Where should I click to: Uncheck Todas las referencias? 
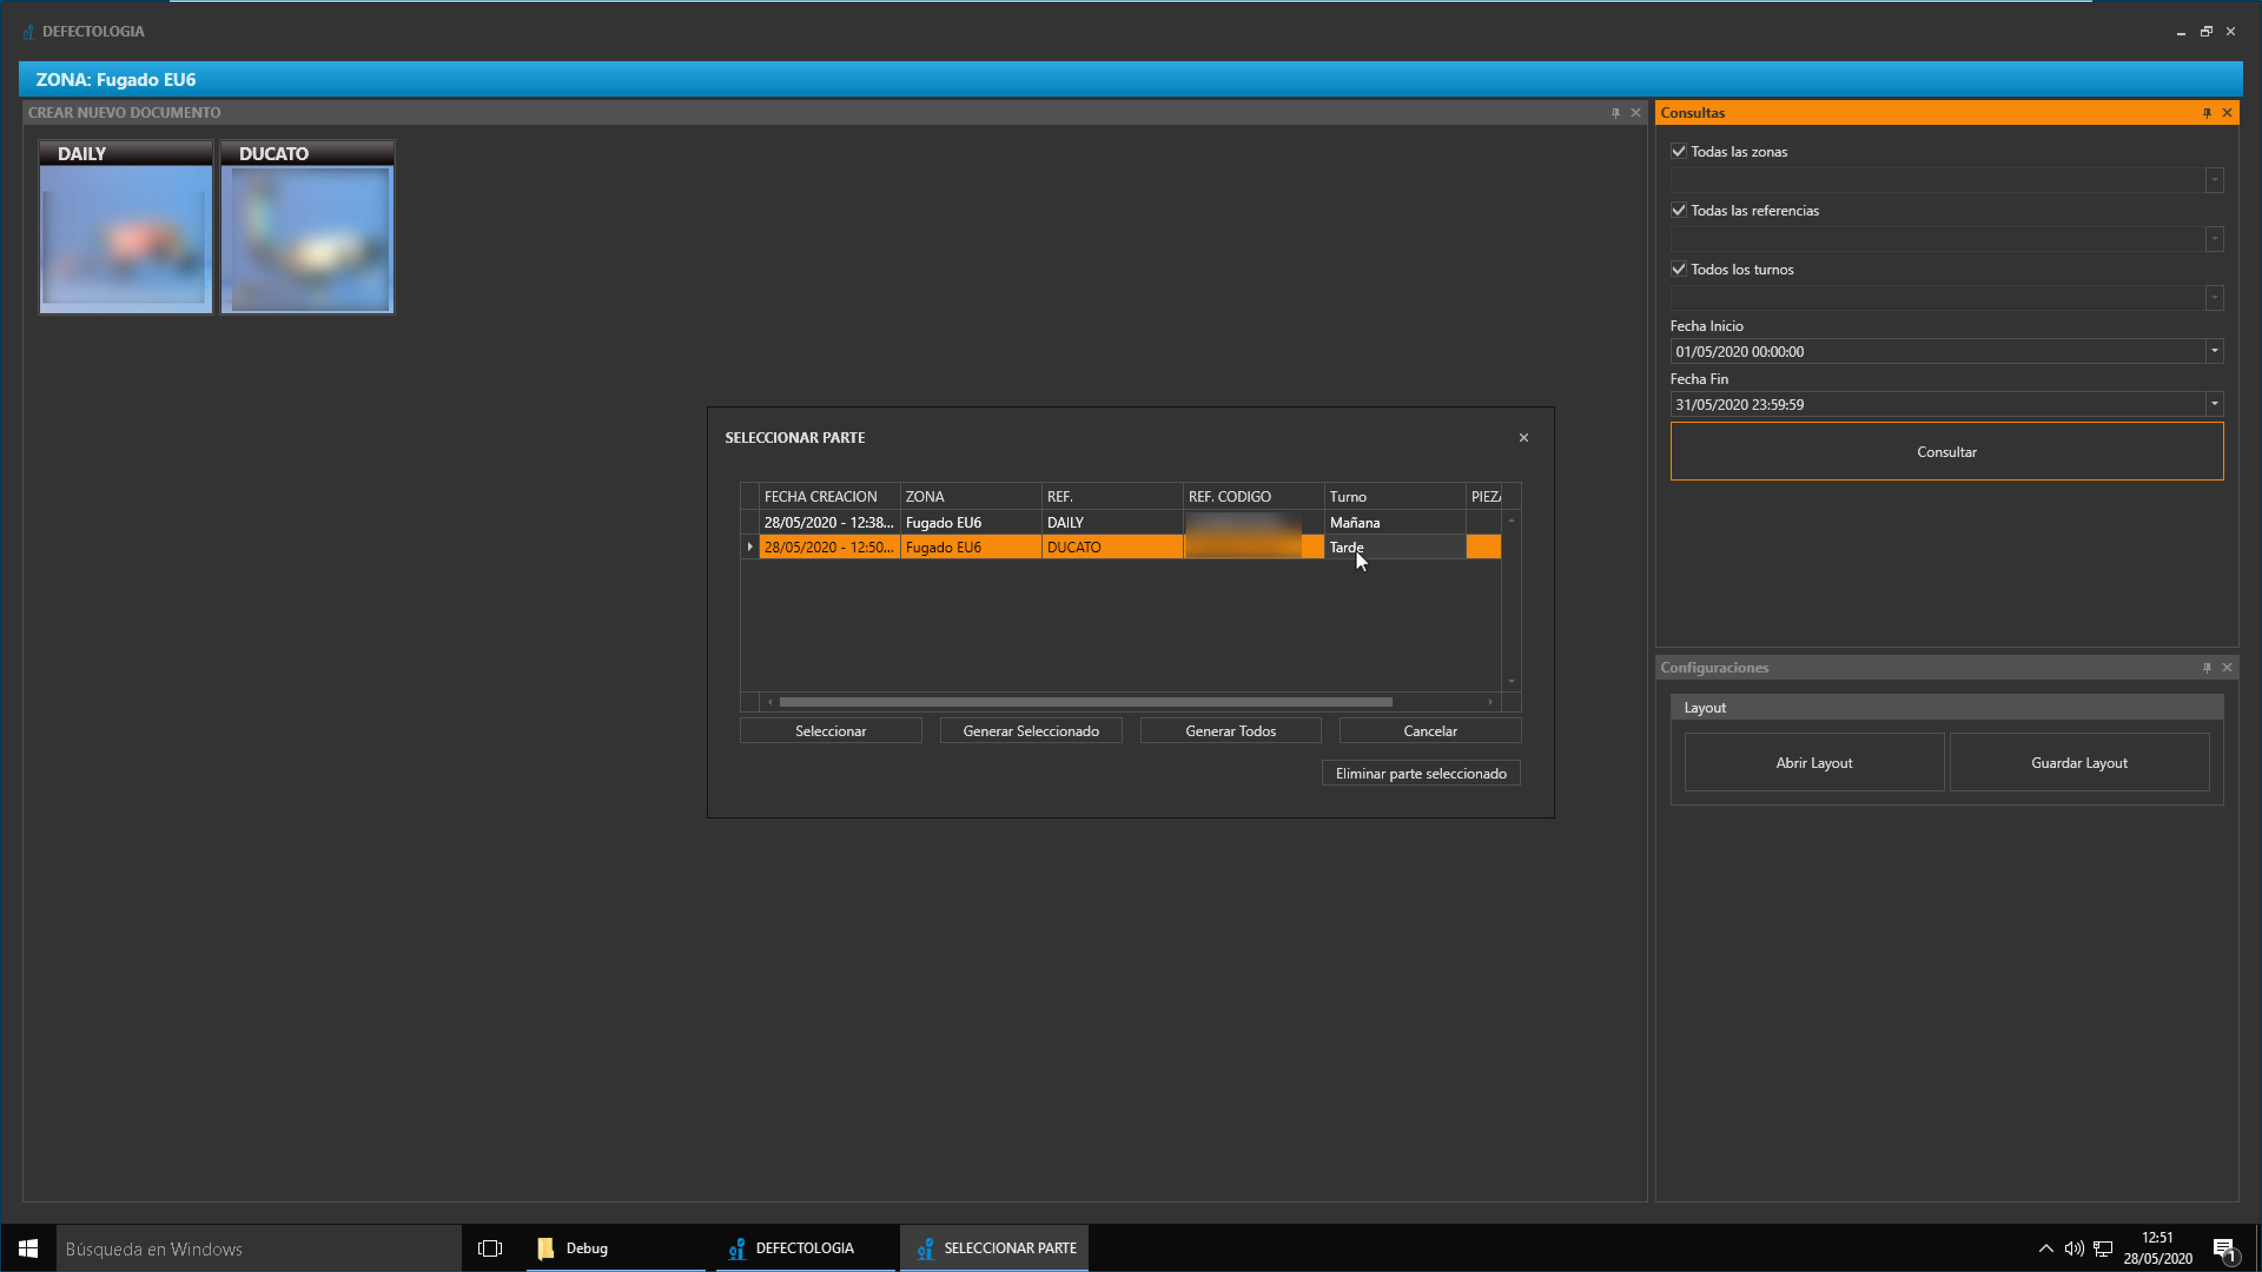click(x=1679, y=210)
